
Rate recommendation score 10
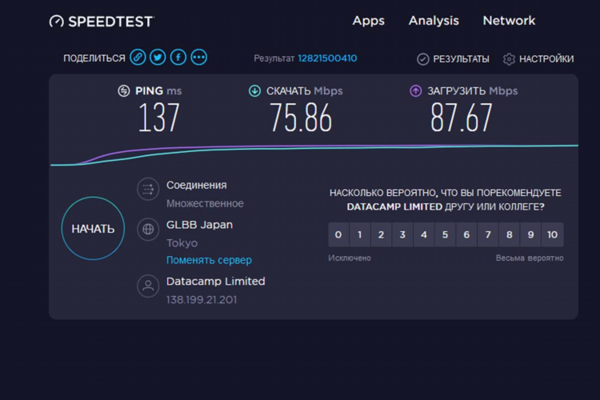(553, 234)
